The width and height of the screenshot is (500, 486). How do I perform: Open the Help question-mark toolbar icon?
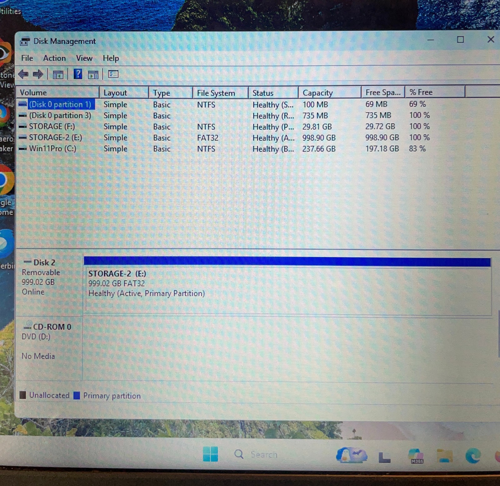click(x=78, y=74)
